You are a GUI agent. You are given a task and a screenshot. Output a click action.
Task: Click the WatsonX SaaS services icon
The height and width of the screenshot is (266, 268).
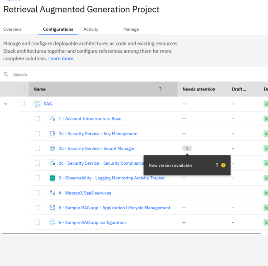click(x=52, y=193)
